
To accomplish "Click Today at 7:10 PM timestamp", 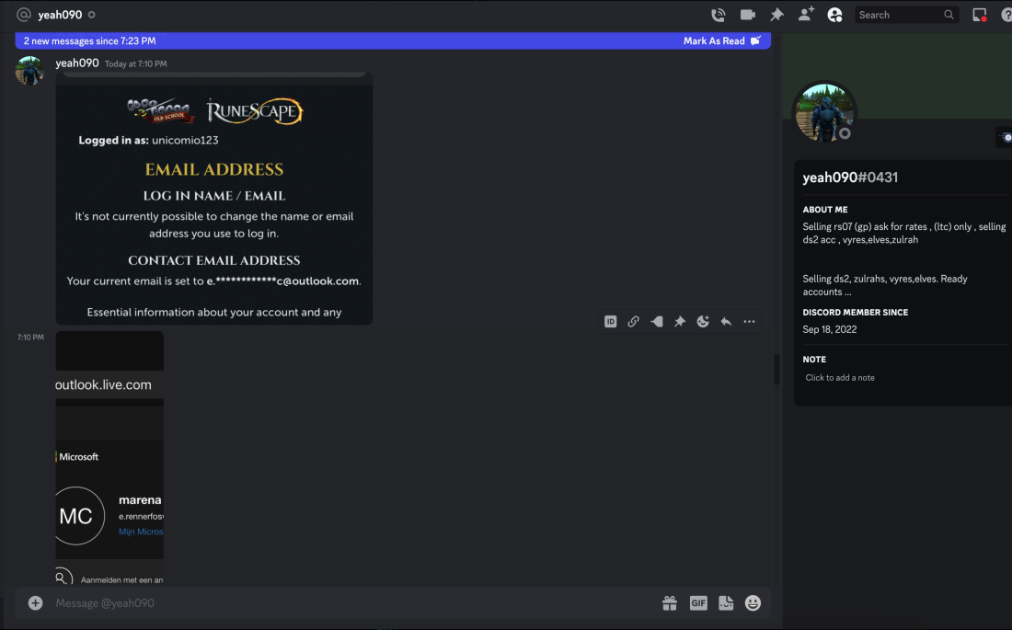I will (135, 63).
